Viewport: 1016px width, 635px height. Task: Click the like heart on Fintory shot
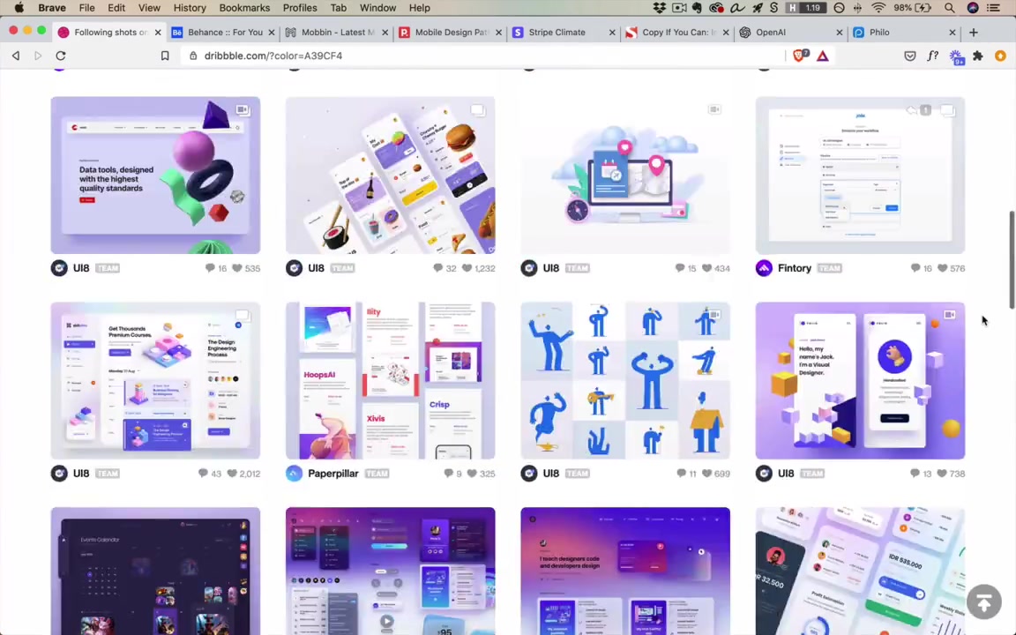[943, 268]
